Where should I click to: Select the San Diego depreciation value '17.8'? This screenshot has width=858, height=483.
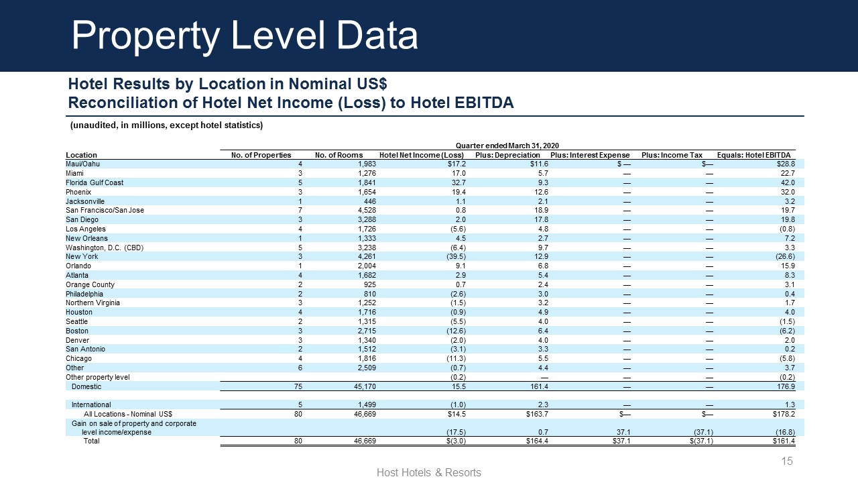[x=542, y=219]
